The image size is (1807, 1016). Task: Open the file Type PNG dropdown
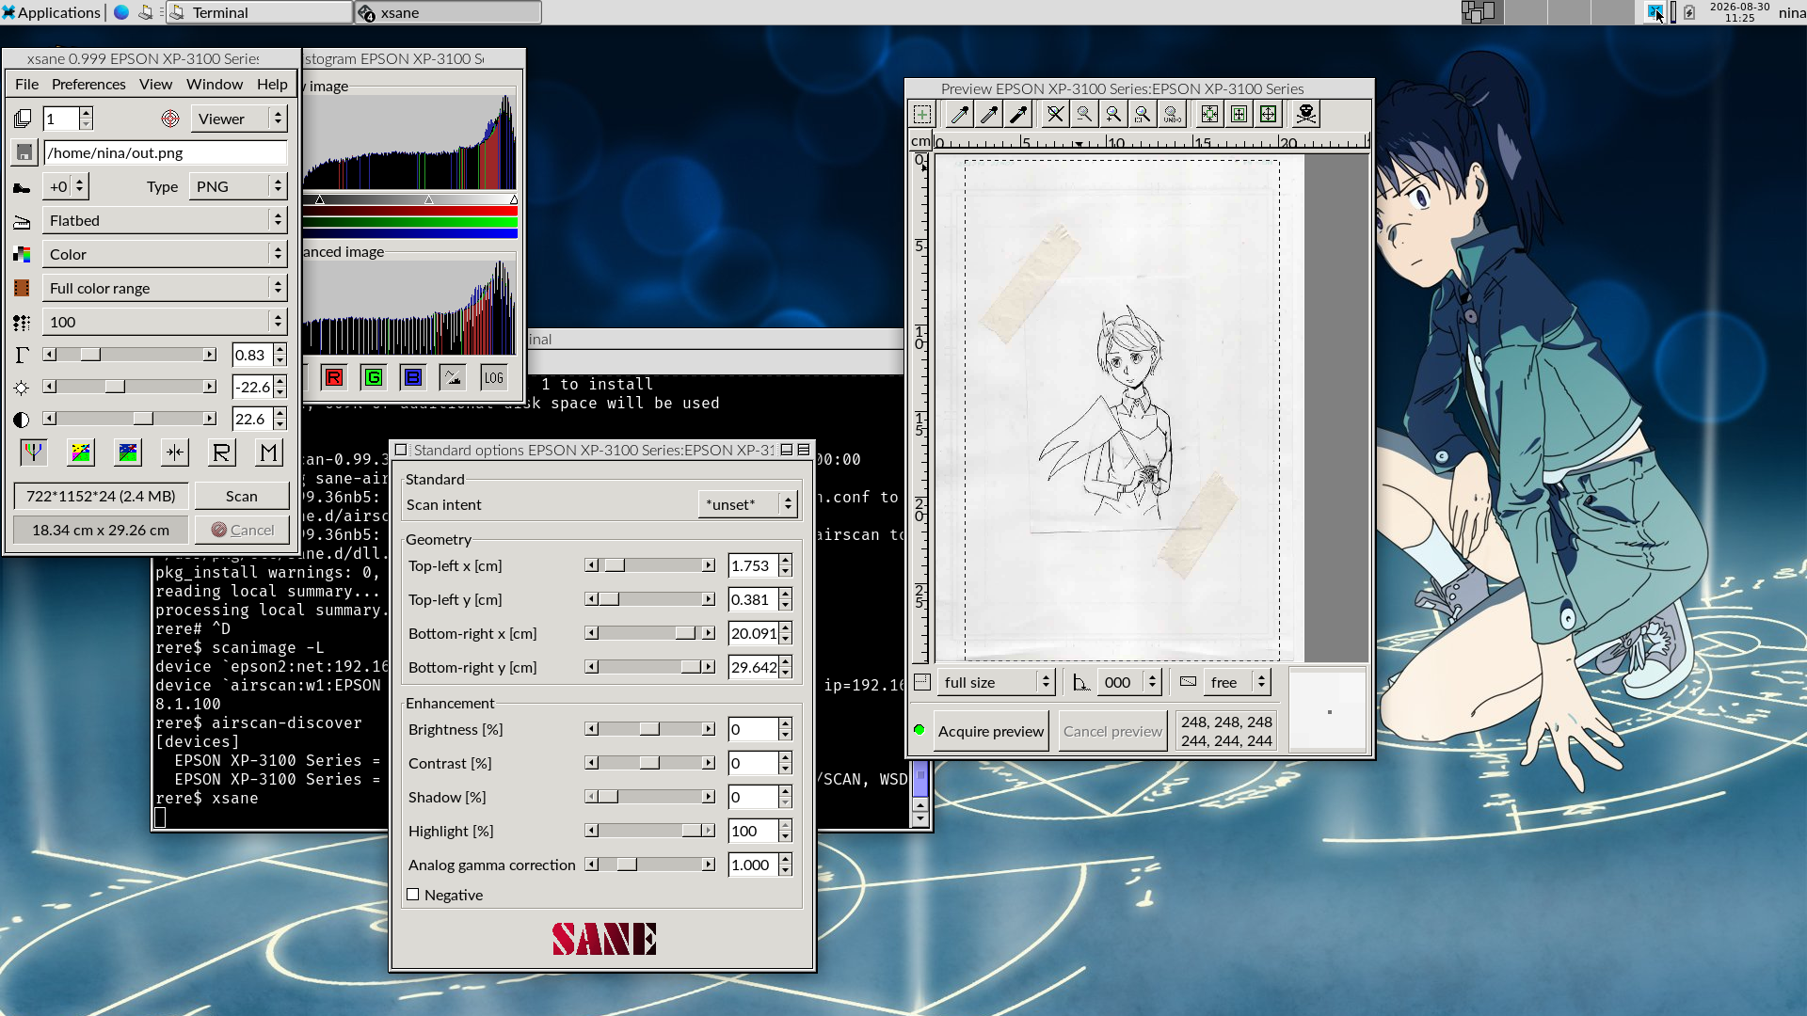click(238, 186)
